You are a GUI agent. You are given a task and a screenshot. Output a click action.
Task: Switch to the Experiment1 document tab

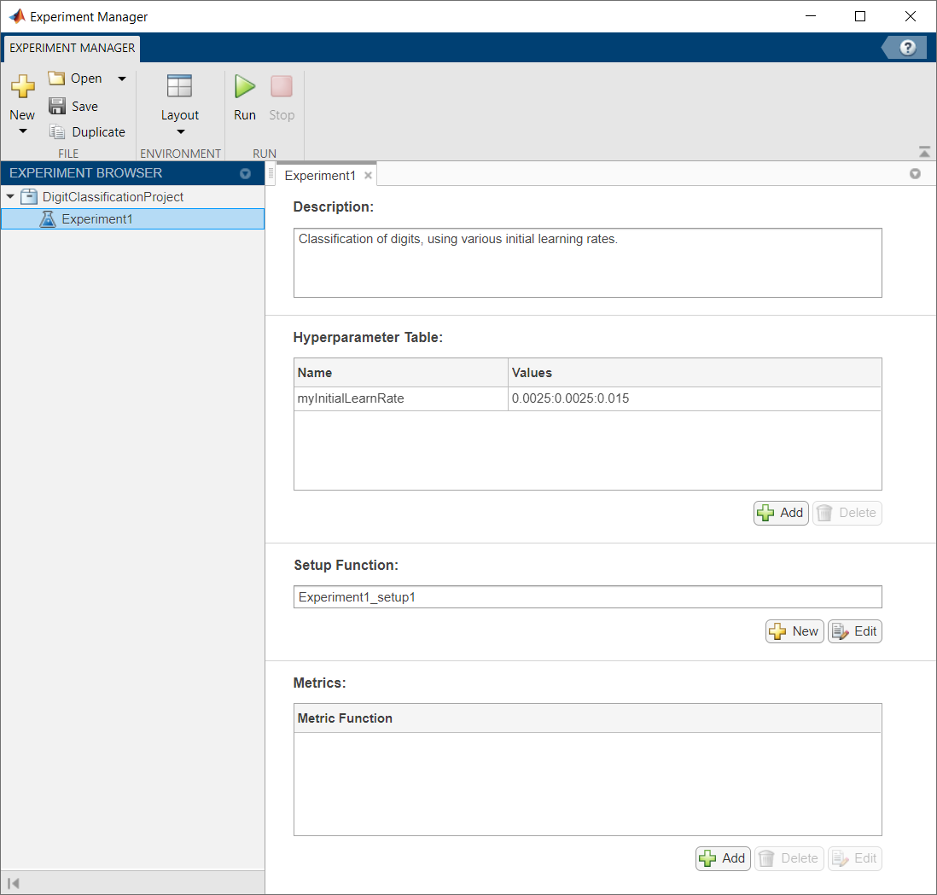(320, 176)
